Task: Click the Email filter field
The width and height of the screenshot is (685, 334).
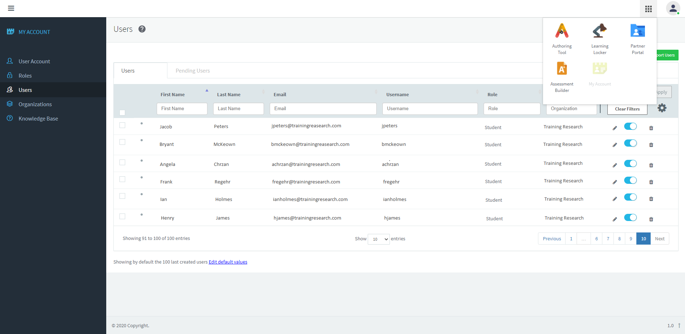Action: click(323, 109)
